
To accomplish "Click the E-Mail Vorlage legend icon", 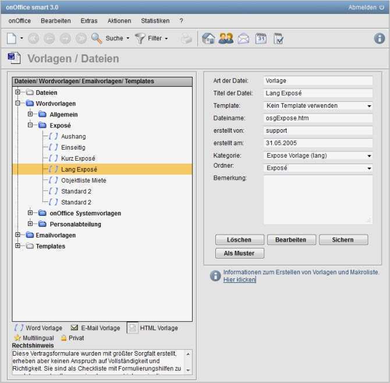I will (74, 328).
